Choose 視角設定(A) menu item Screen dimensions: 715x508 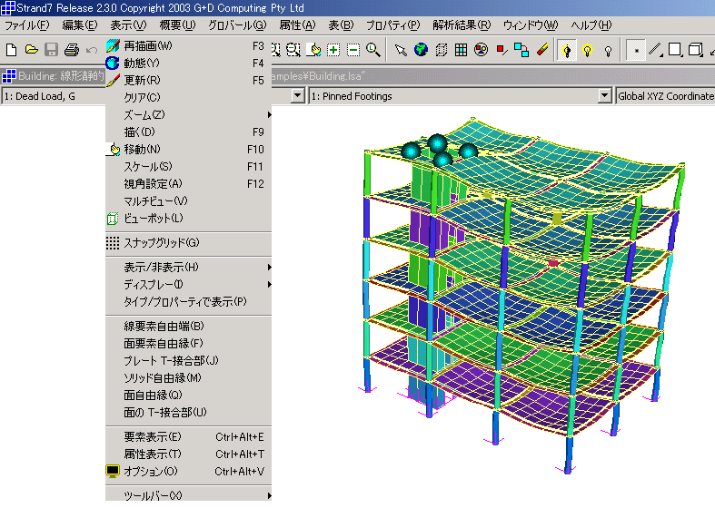point(188,184)
